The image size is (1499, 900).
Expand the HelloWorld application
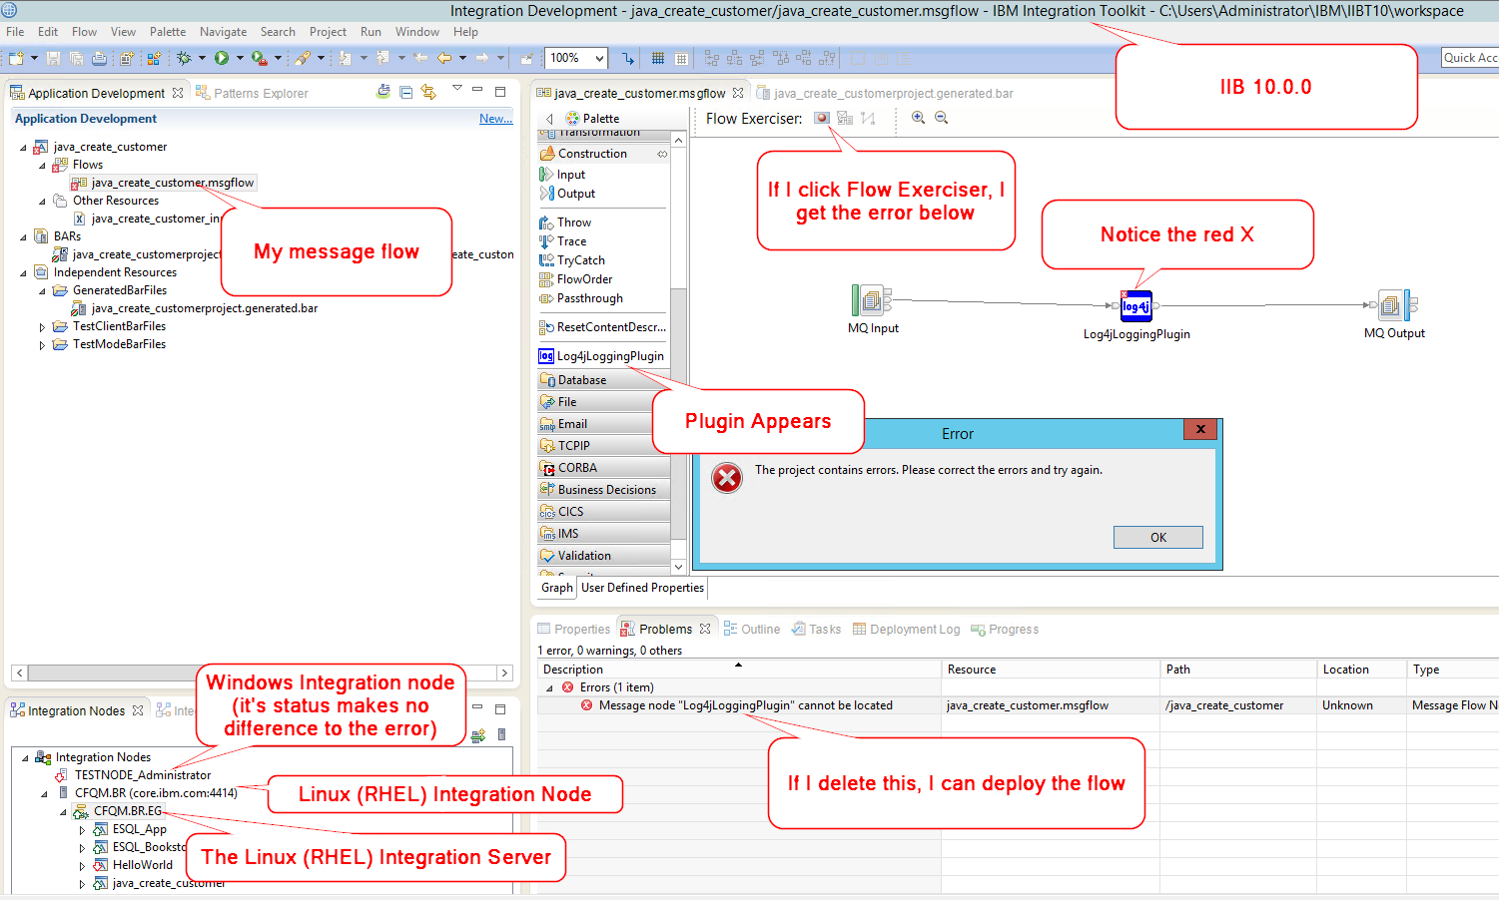(x=82, y=865)
